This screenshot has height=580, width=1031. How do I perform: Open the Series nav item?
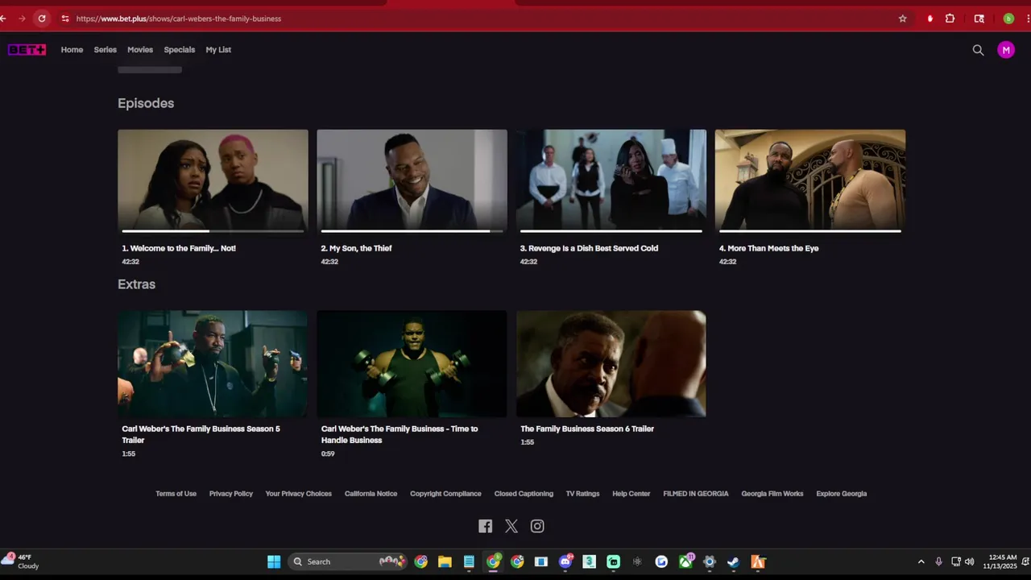105,50
